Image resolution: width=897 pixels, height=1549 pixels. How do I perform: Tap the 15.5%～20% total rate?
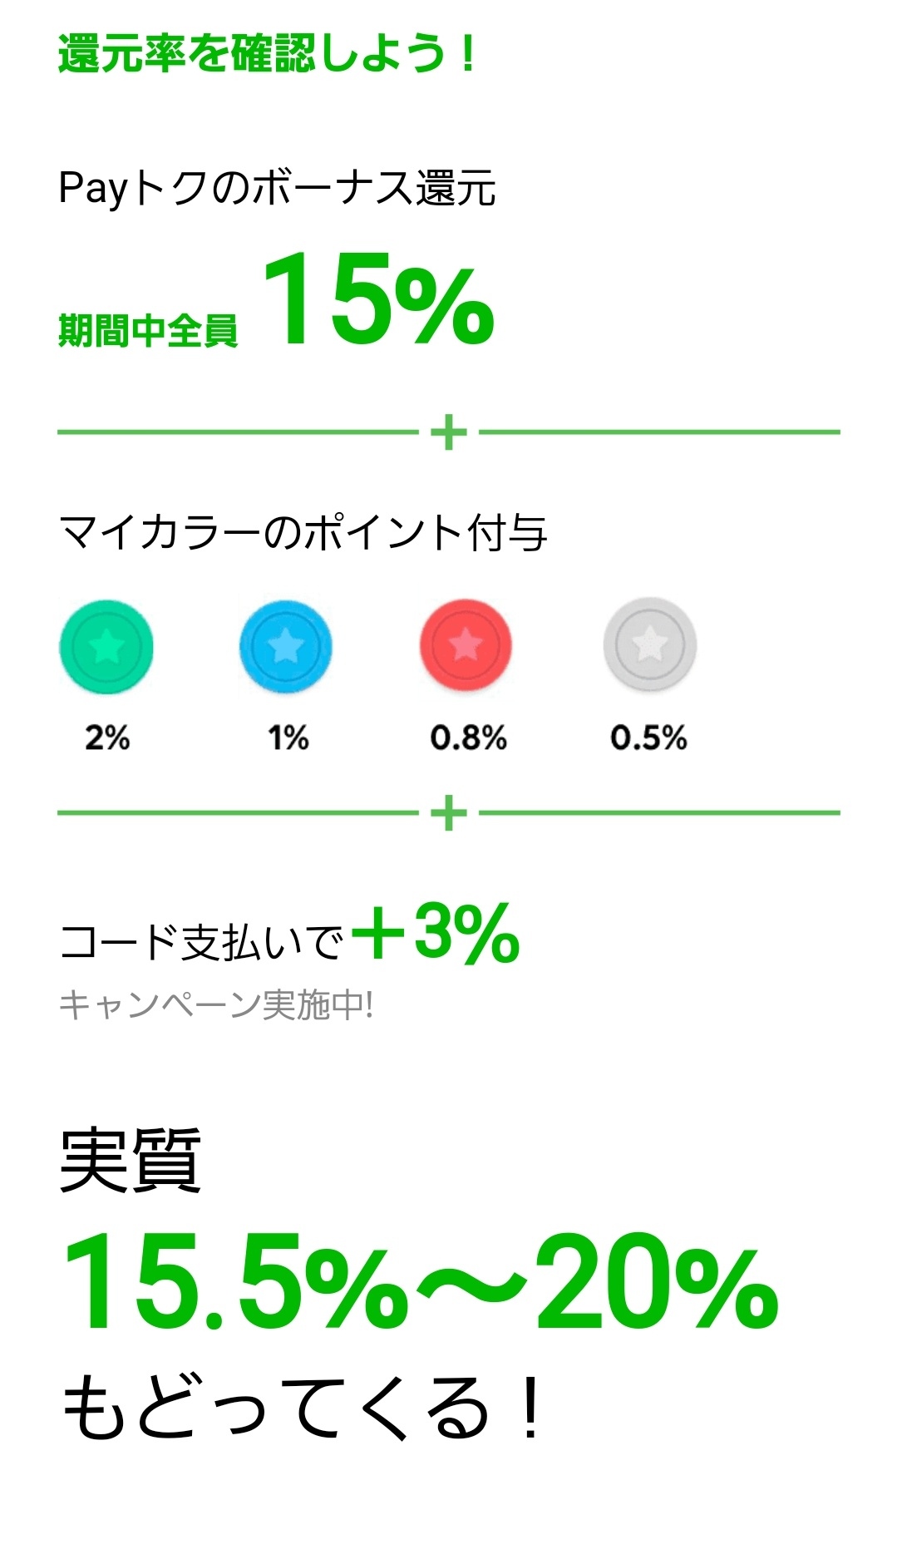pyautogui.click(x=420, y=1282)
